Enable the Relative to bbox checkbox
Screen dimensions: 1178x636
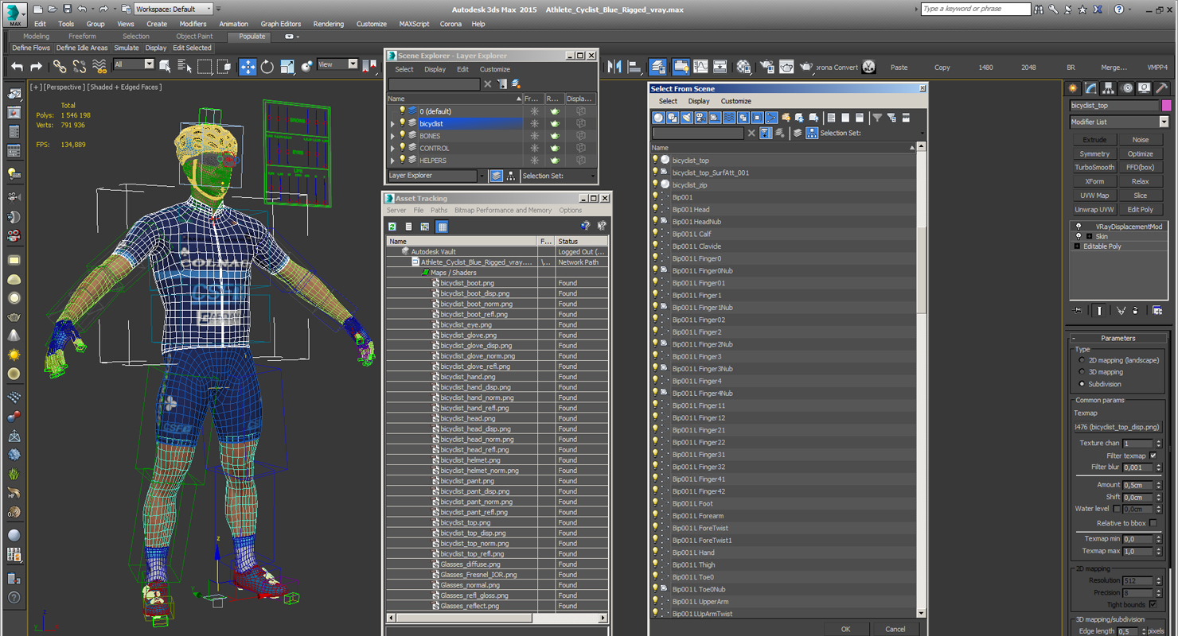point(1153,523)
